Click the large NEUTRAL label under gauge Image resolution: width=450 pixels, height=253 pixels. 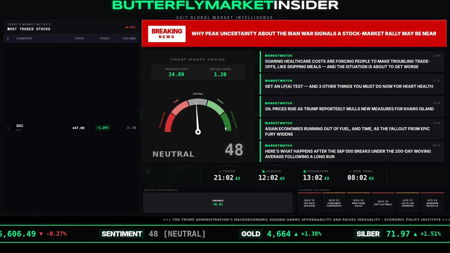pos(173,154)
